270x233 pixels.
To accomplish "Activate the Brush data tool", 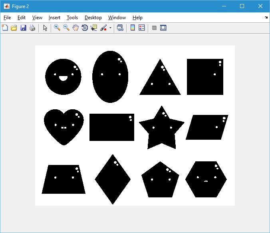I will pos(103,28).
